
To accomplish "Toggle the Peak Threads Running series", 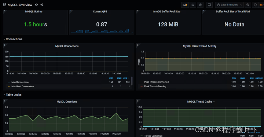I will tap(155, 86).
